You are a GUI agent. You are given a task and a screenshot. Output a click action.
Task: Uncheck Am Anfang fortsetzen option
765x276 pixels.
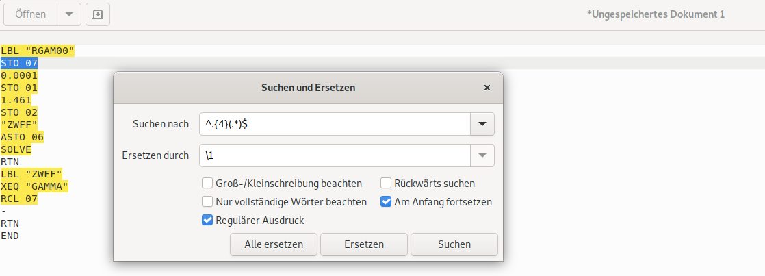[386, 202]
